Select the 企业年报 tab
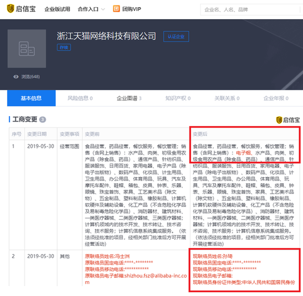This screenshot has height=296, width=303. 276,98
